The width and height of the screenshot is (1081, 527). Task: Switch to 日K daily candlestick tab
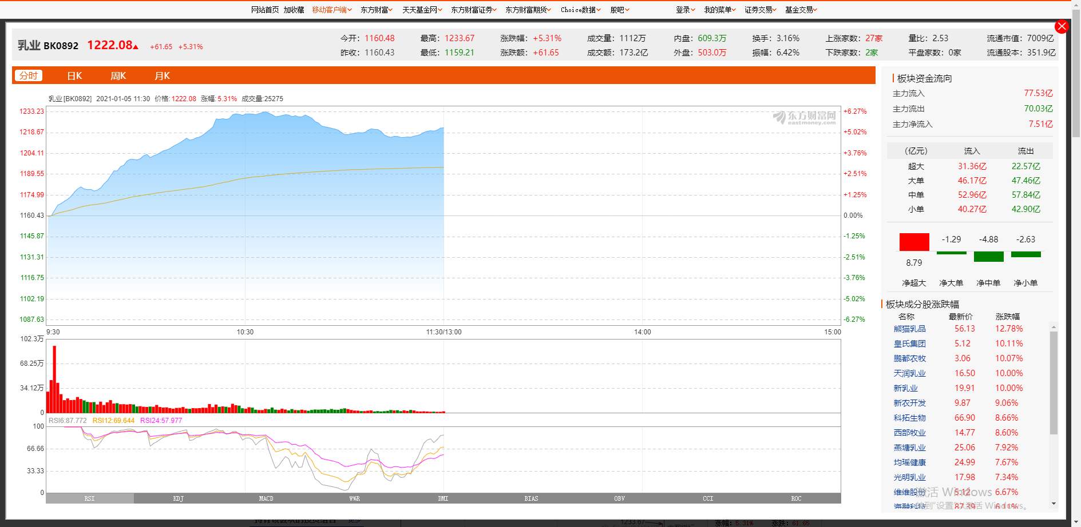[74, 75]
